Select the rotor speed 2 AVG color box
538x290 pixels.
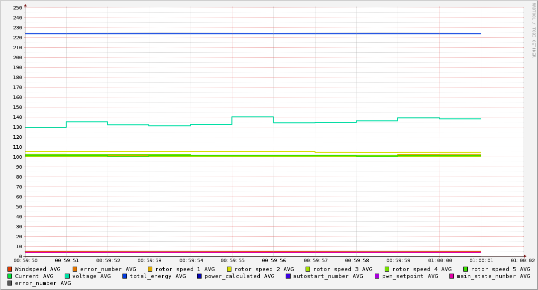[229, 269]
